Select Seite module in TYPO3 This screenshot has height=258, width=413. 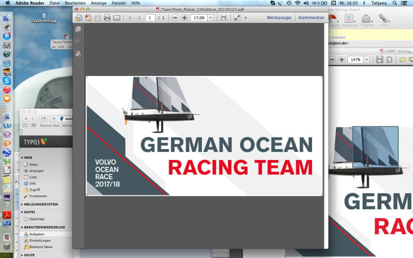pos(31,165)
